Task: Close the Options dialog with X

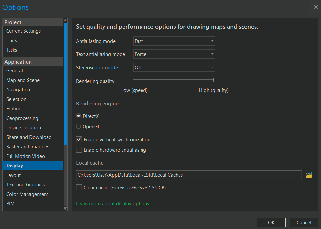Action: point(315,7)
